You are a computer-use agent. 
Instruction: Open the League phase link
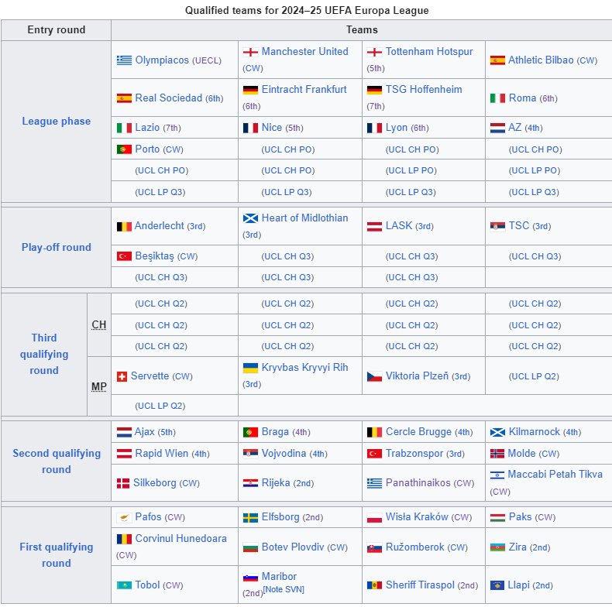point(57,122)
